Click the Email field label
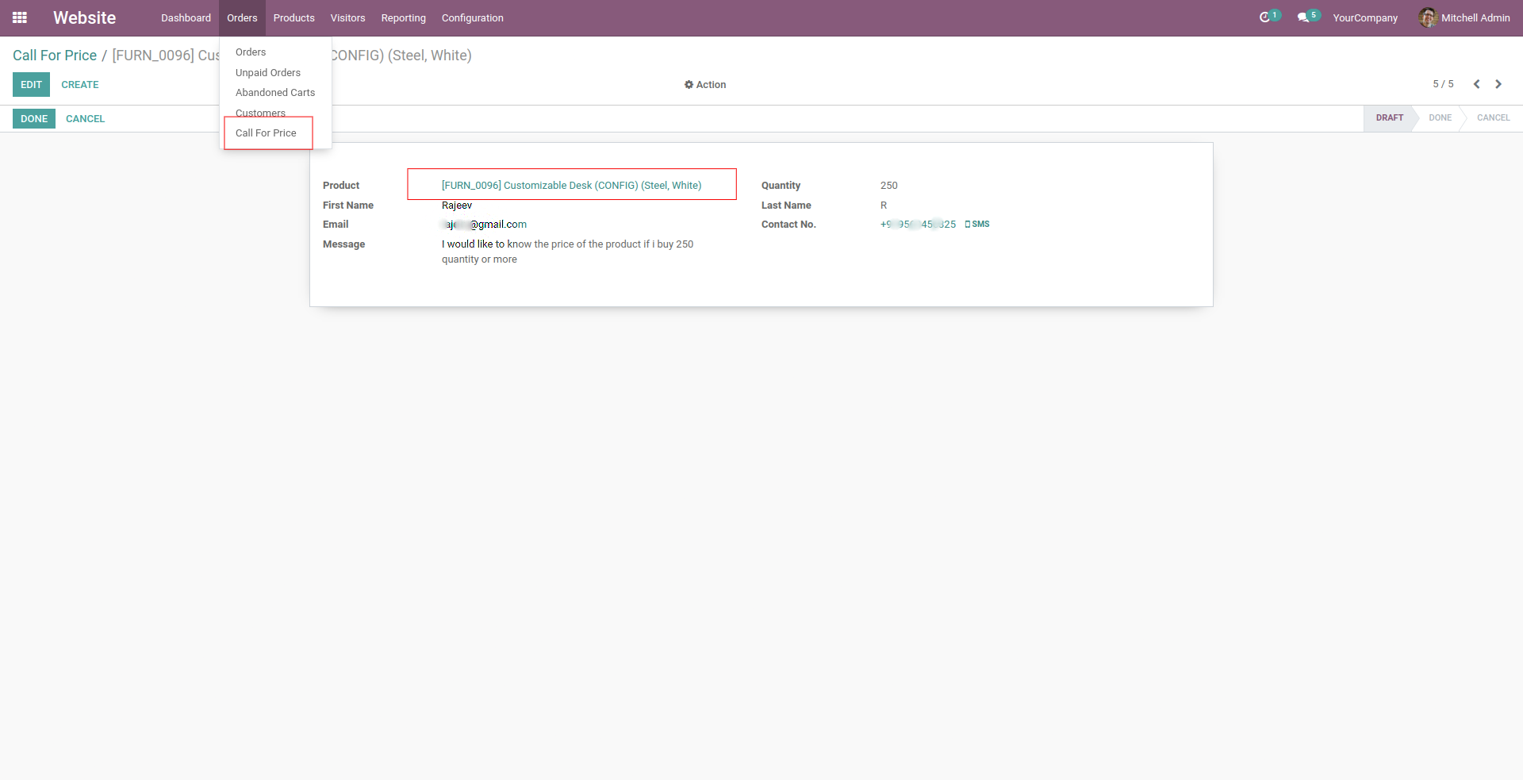1523x780 pixels. 336,225
